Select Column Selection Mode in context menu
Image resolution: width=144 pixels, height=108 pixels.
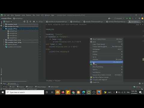(106, 46)
